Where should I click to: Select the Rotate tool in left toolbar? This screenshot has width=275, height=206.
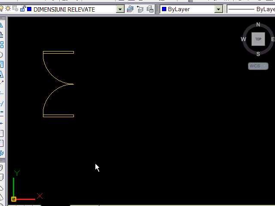[2, 55]
